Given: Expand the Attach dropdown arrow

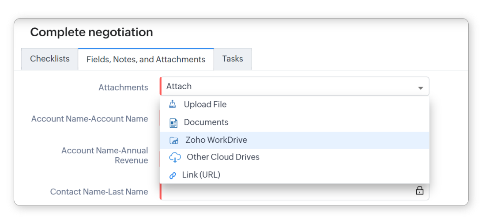Looking at the screenshot, I should [421, 87].
